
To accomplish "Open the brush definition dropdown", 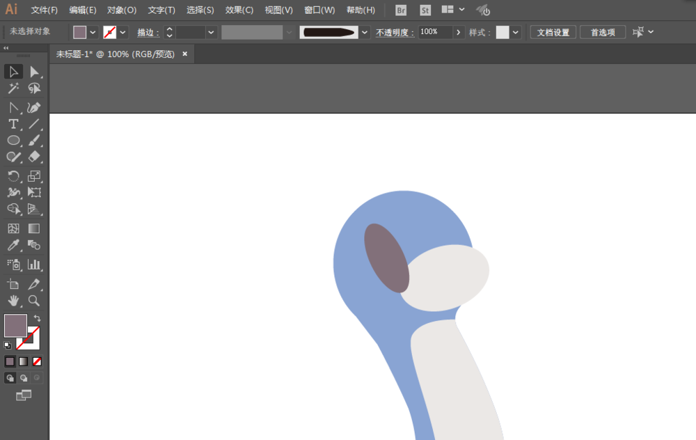I will tap(365, 32).
